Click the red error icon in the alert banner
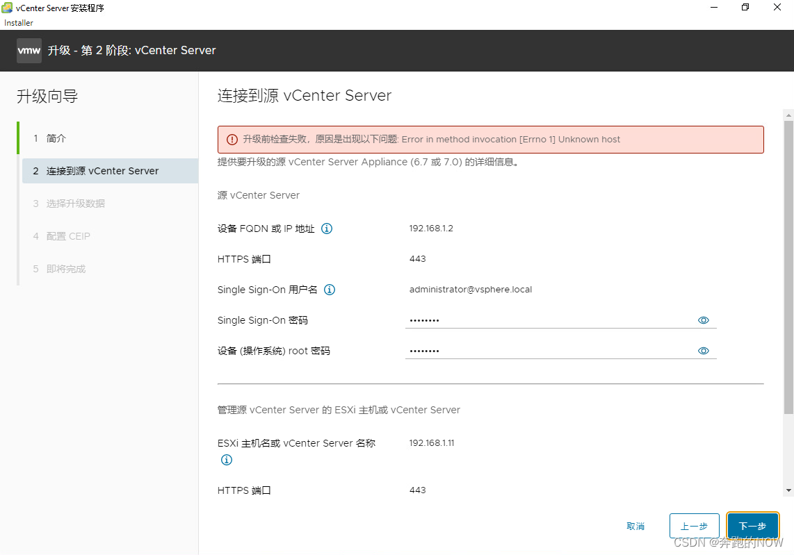Viewport: 794px width, 555px height. pyautogui.click(x=232, y=140)
